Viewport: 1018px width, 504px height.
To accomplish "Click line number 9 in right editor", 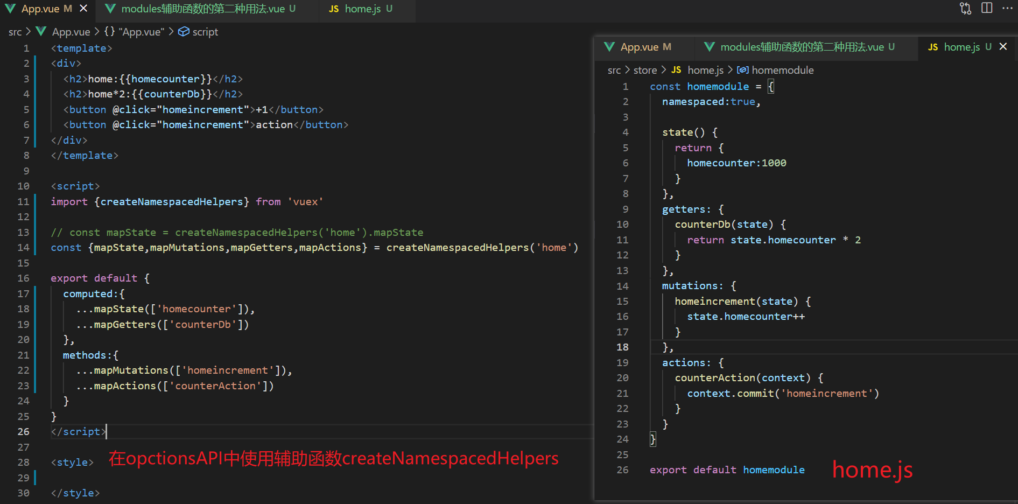I will pyautogui.click(x=626, y=209).
